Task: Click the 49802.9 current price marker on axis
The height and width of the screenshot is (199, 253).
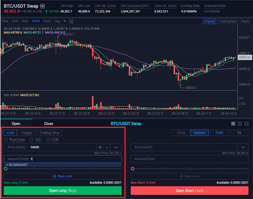Action: [245, 58]
